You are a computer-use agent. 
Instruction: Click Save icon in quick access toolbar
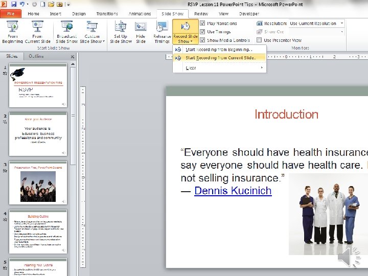pos(14,5)
